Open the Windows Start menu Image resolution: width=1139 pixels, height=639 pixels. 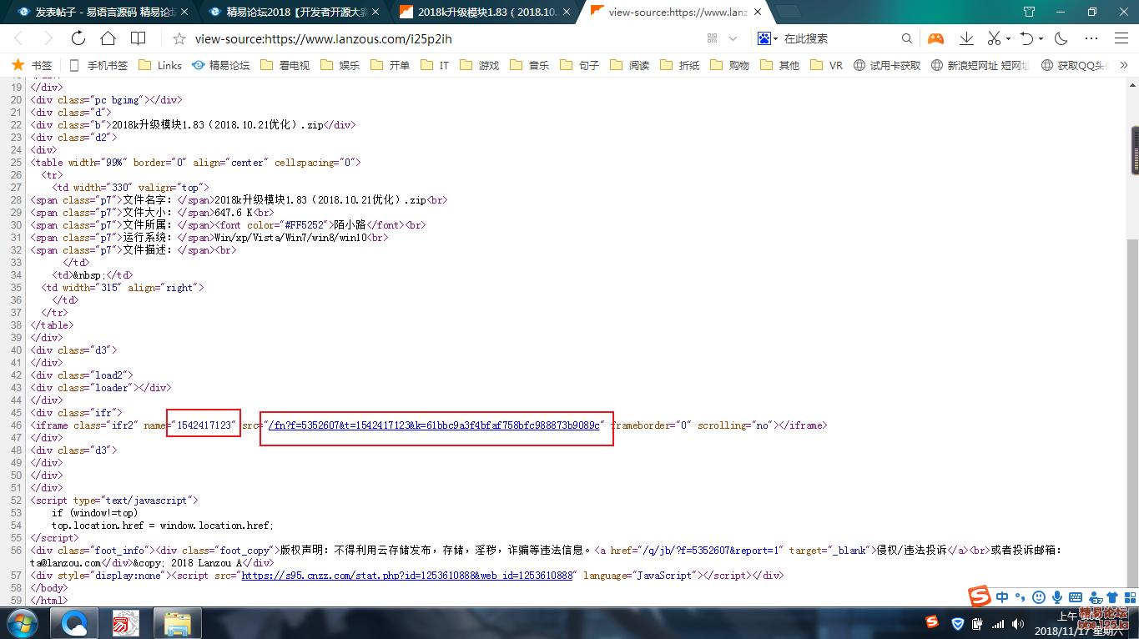[21, 623]
